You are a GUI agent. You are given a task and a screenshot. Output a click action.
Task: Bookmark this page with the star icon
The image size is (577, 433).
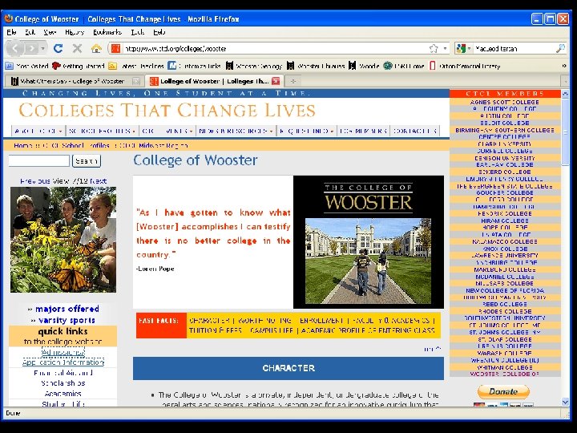click(x=434, y=48)
